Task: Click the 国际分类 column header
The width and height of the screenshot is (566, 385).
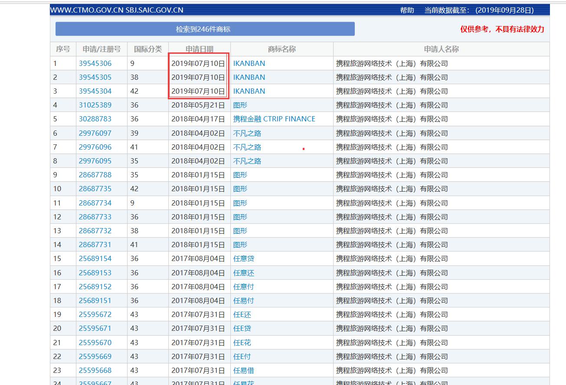Action: coord(148,49)
